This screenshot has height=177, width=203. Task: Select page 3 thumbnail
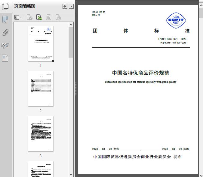41,134
